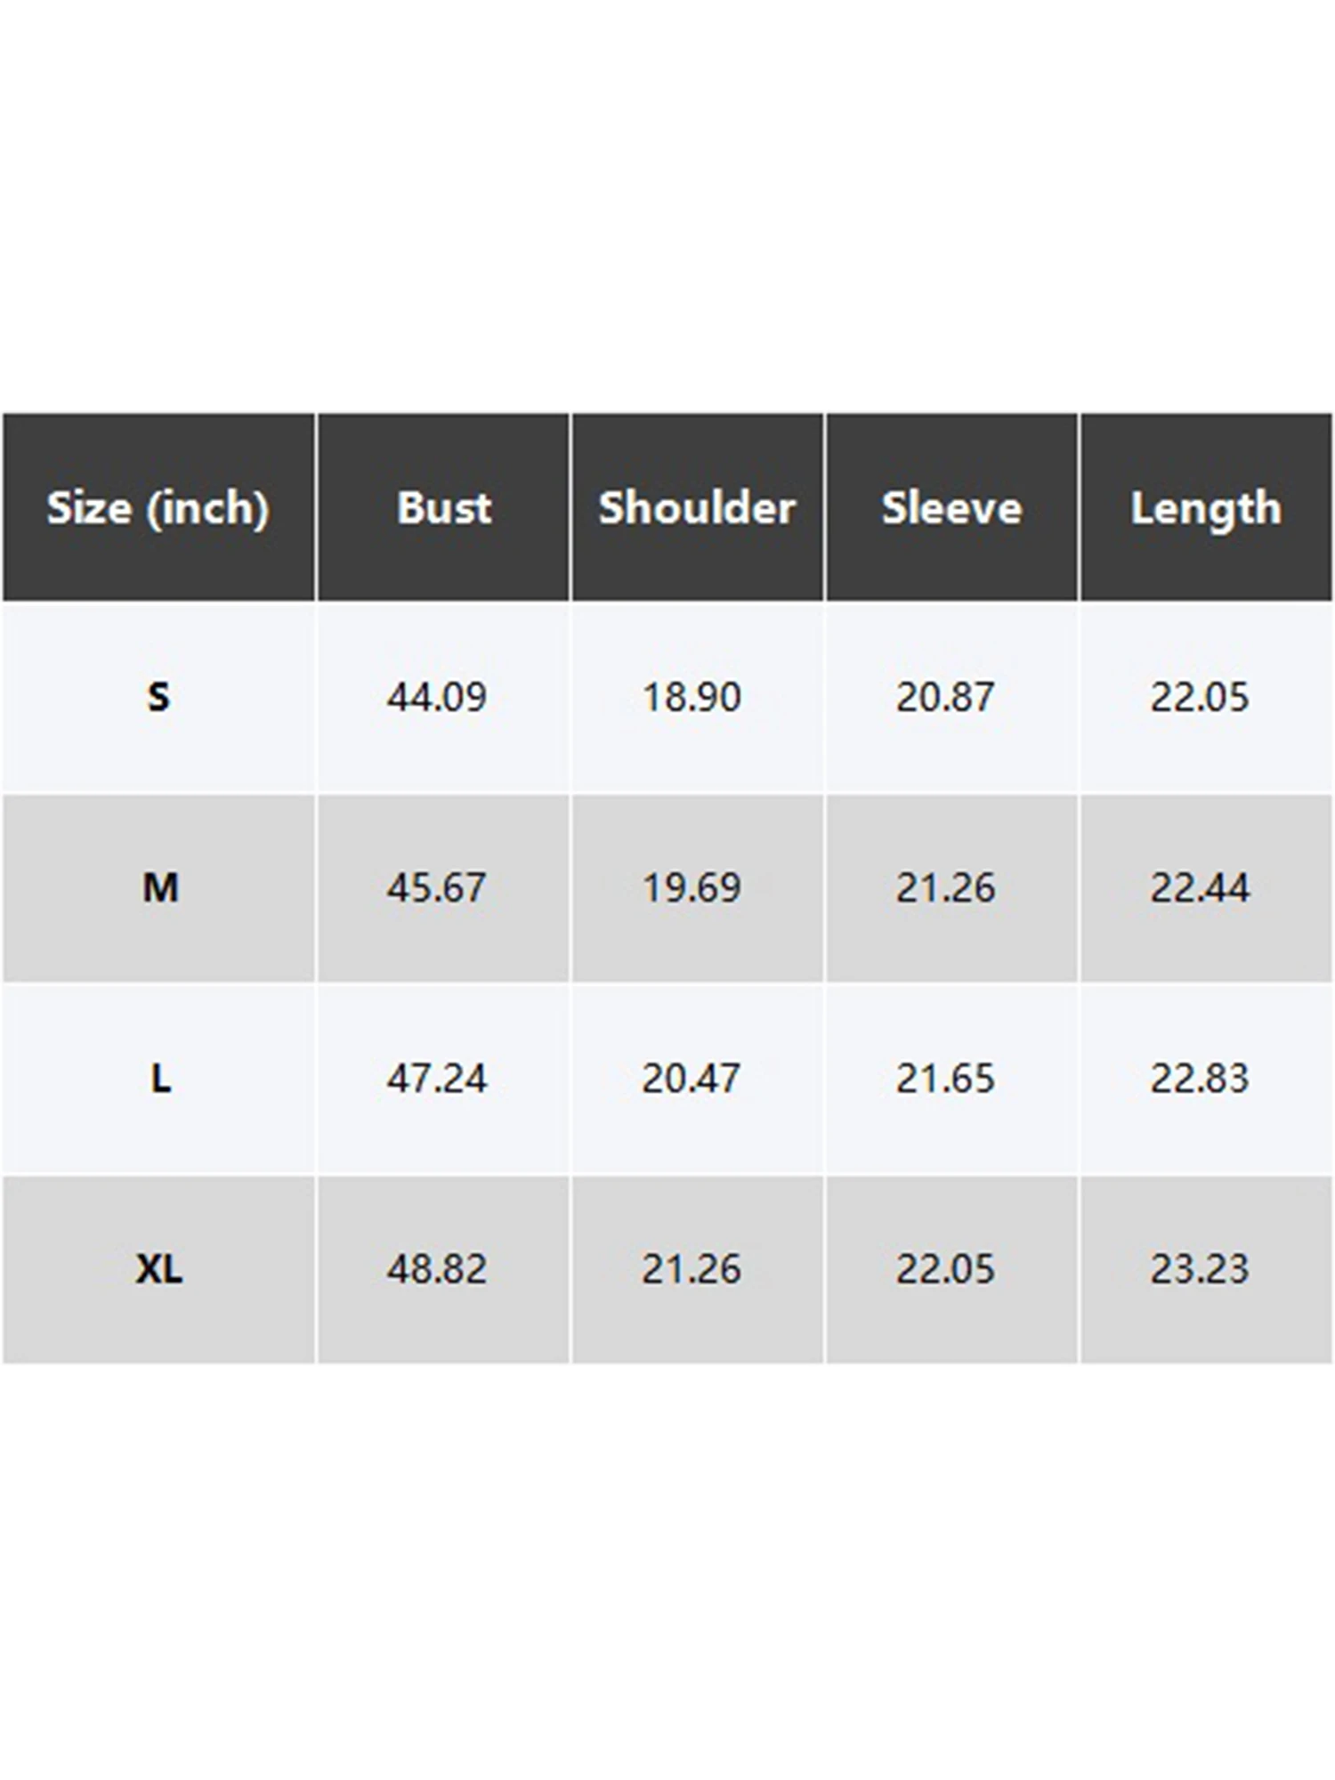Viewport: 1335px width, 1780px height.
Task: Click the 23.23 length value cell
Action: (x=1200, y=1269)
